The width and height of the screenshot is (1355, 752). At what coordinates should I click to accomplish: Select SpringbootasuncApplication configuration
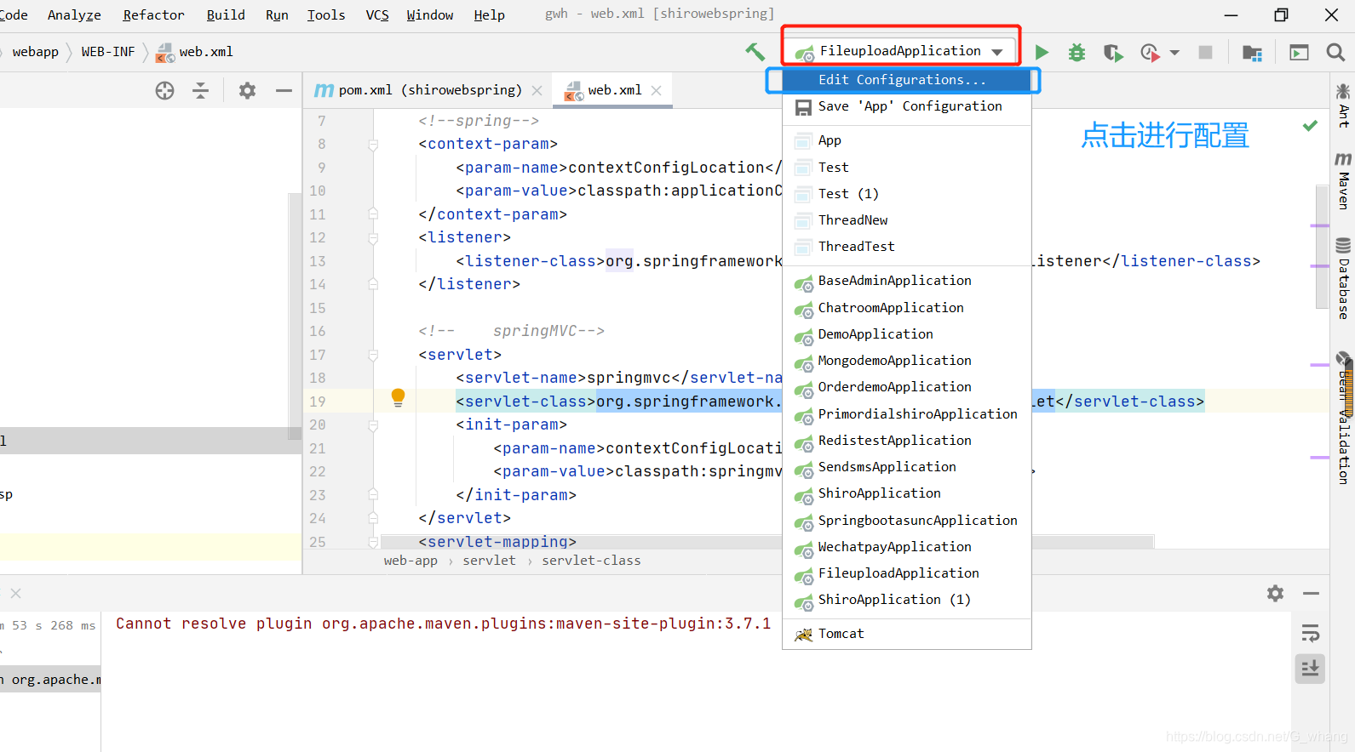click(907, 521)
